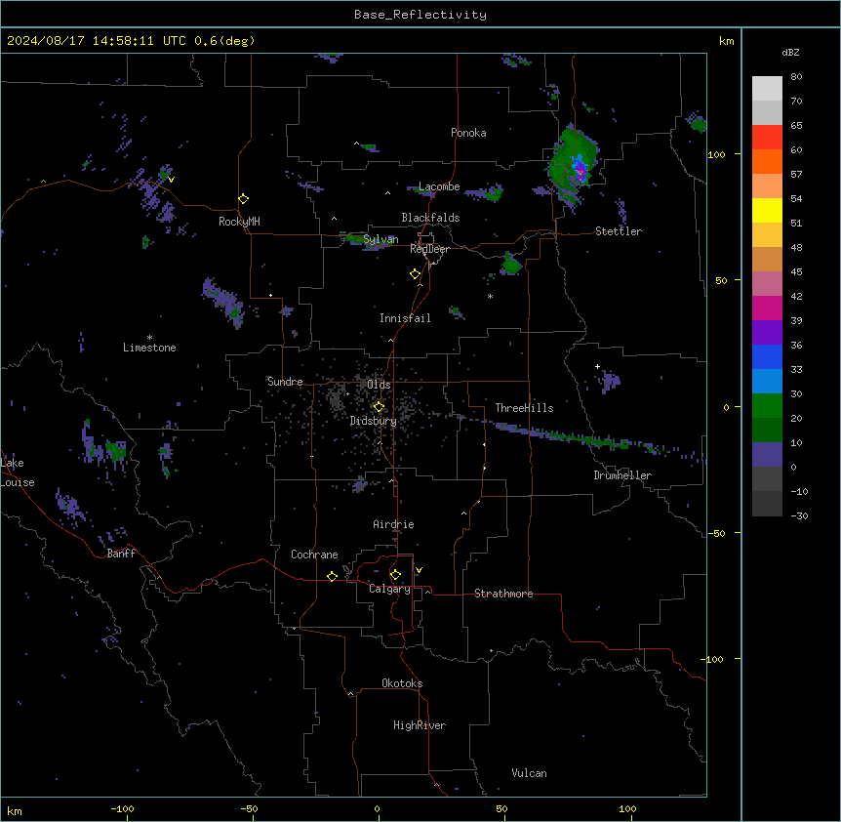Click the -100 tick label on horizontal axis
Image resolution: width=841 pixels, height=822 pixels.
click(123, 809)
